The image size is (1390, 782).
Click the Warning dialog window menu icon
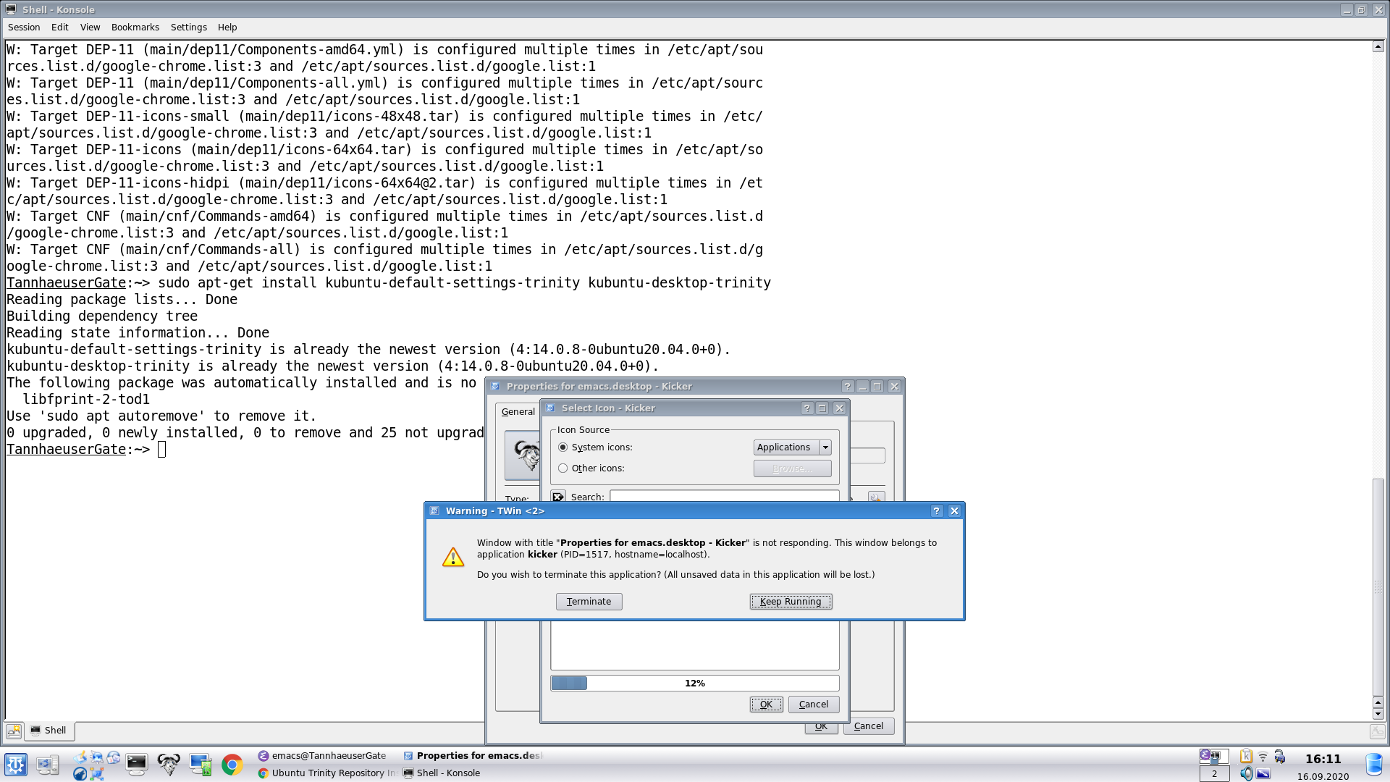pyautogui.click(x=434, y=511)
